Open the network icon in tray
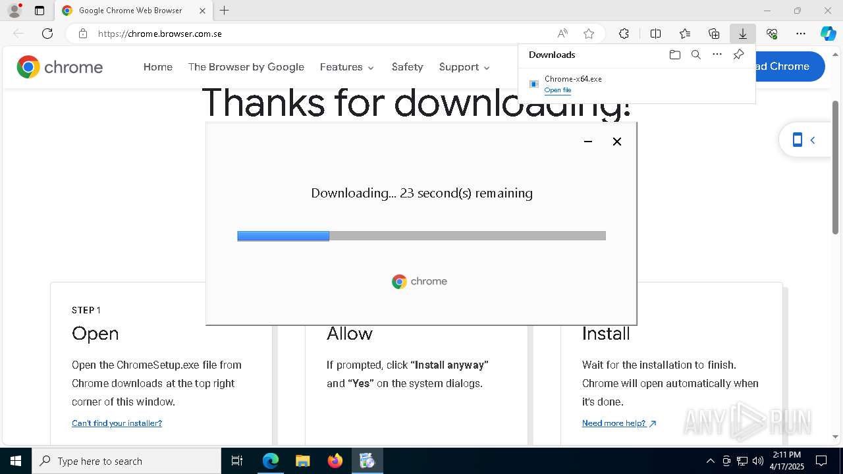This screenshot has height=474, width=843. click(x=742, y=461)
